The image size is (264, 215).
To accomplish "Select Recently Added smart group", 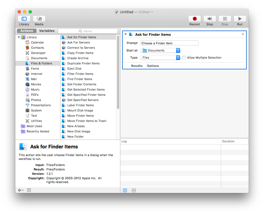I will [x=38, y=131].
